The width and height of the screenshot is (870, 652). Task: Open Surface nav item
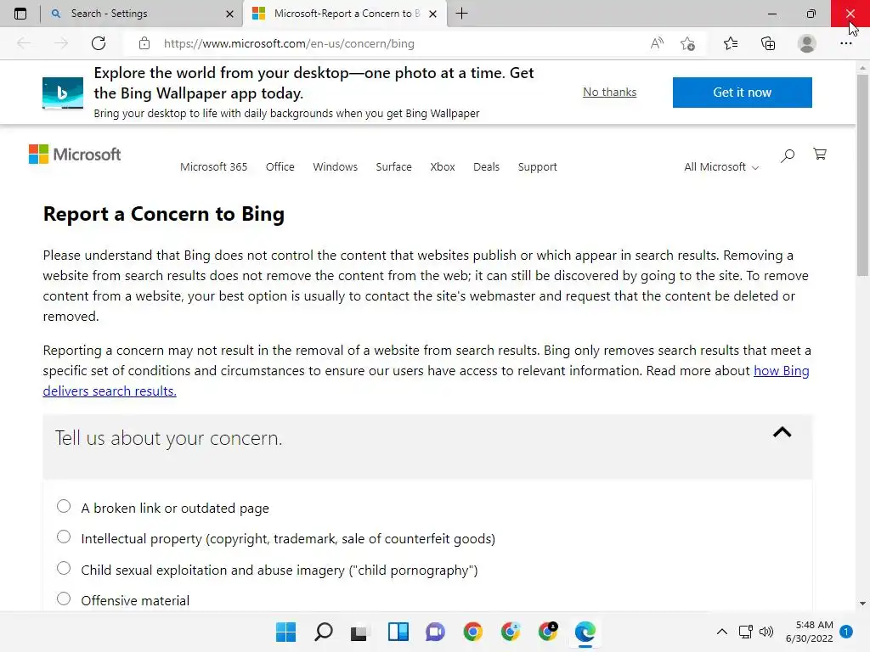[394, 167]
